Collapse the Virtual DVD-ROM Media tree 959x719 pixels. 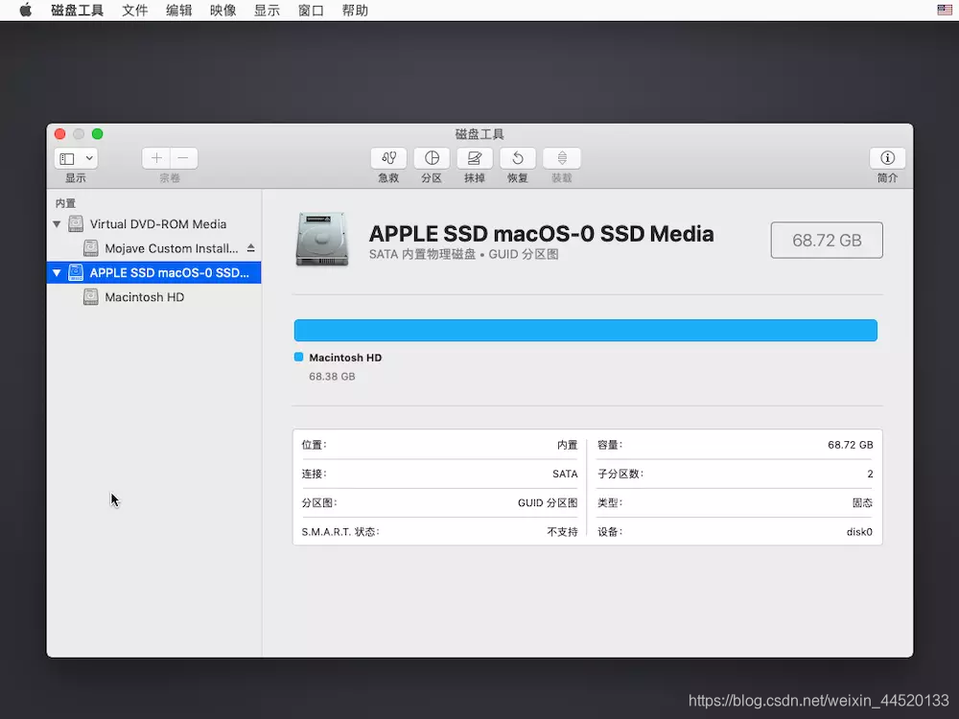click(57, 224)
